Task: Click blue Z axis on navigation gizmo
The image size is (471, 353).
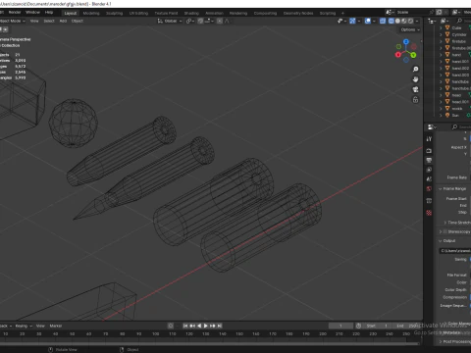Action: pos(406,42)
